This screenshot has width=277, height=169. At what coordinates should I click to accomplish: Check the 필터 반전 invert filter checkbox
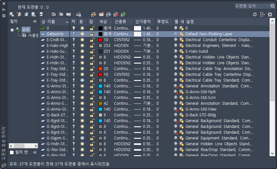[12, 152]
